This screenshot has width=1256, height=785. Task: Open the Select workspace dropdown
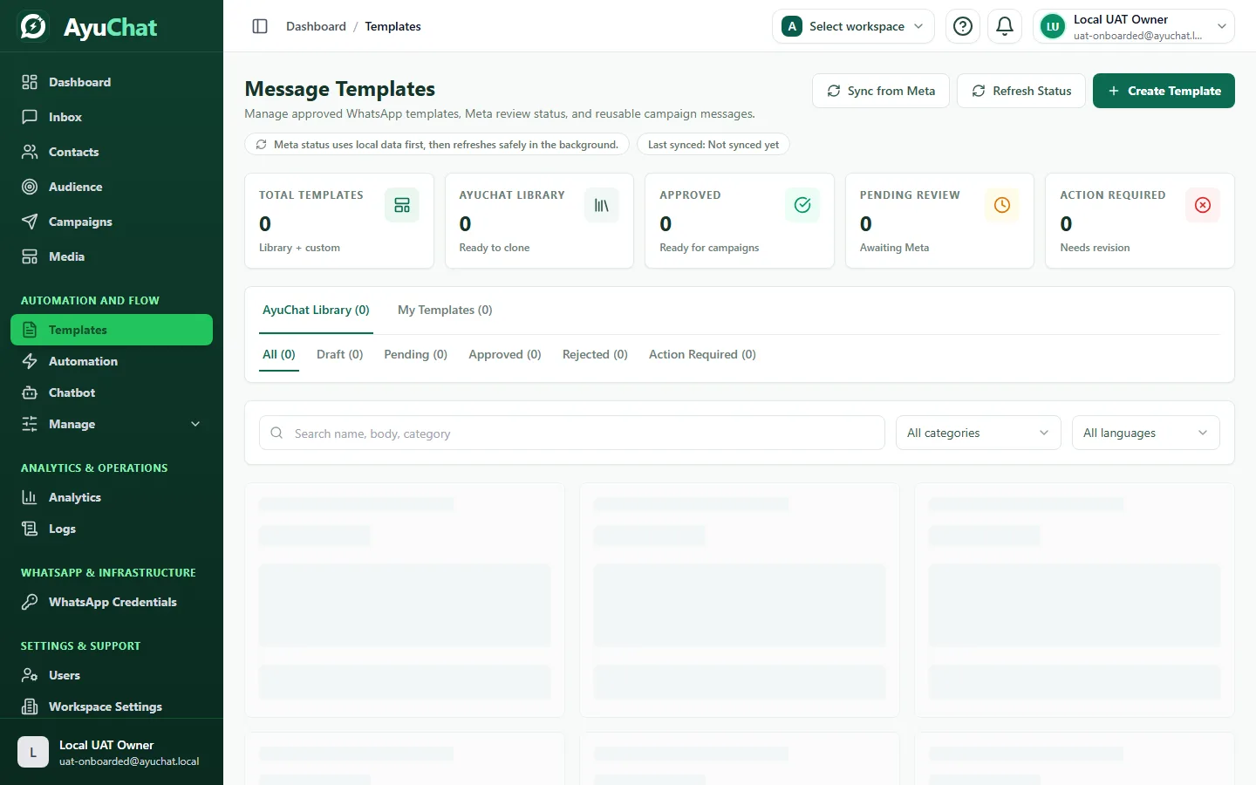853,26
